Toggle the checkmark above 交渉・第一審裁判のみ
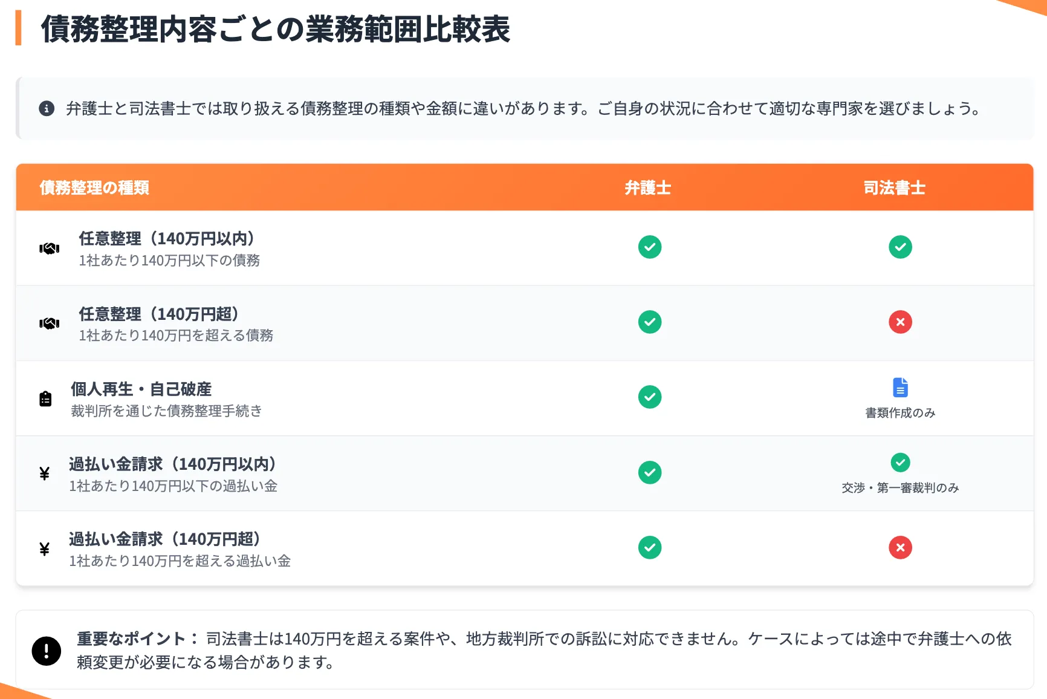1047x699 pixels. (x=900, y=463)
